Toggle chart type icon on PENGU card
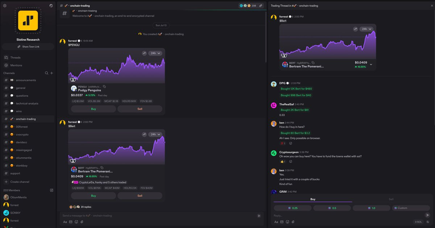The height and width of the screenshot is (228, 435). click(x=144, y=53)
